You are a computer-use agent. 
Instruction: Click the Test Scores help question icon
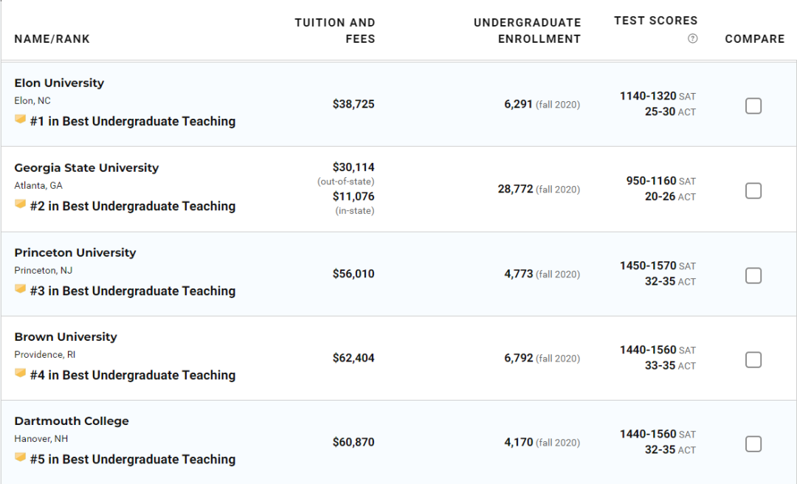pos(692,39)
